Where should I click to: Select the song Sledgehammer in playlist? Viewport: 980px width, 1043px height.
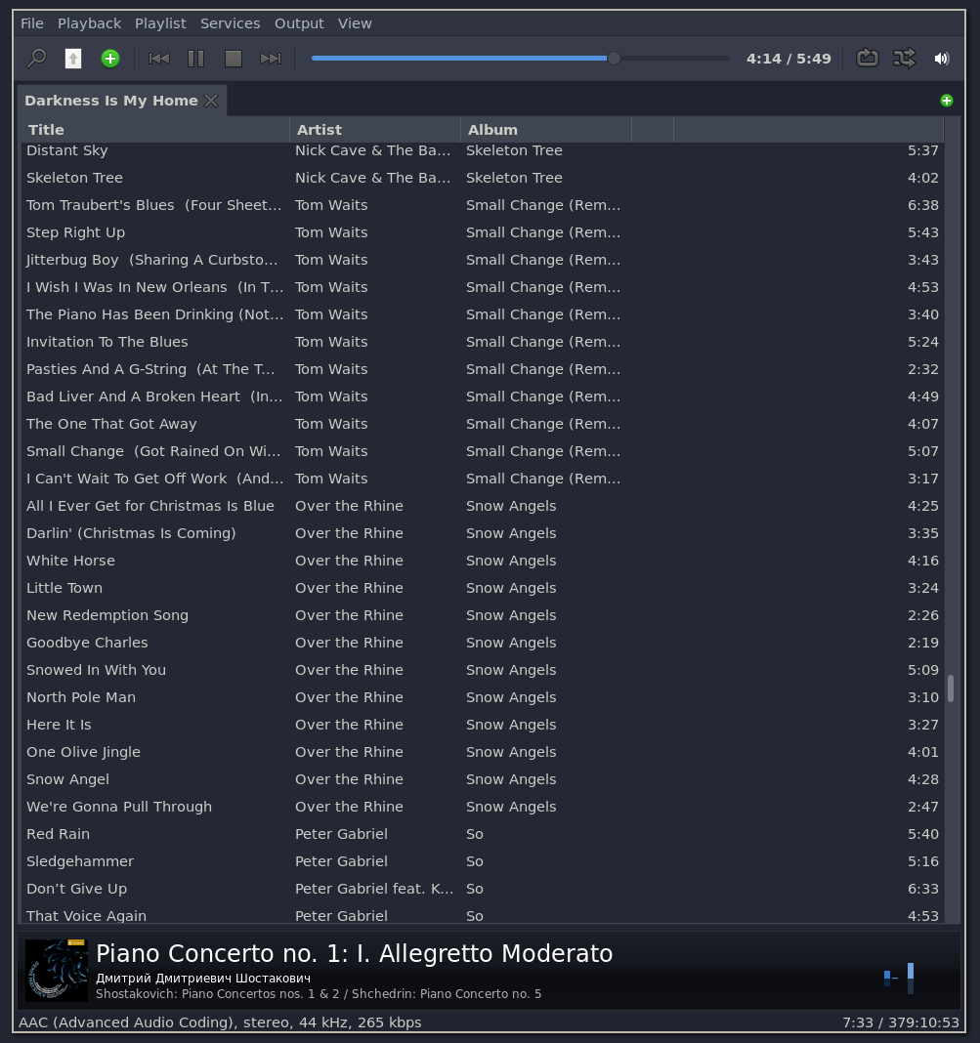pos(80,861)
